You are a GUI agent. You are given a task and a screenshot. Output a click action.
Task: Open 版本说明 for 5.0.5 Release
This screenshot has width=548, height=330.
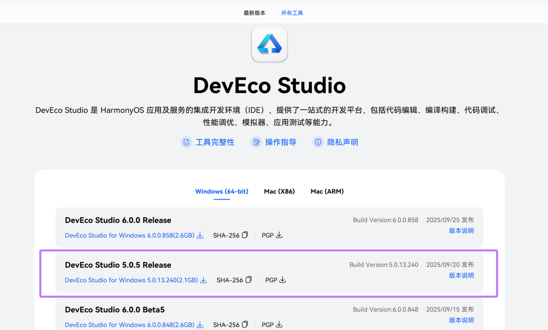point(461,275)
